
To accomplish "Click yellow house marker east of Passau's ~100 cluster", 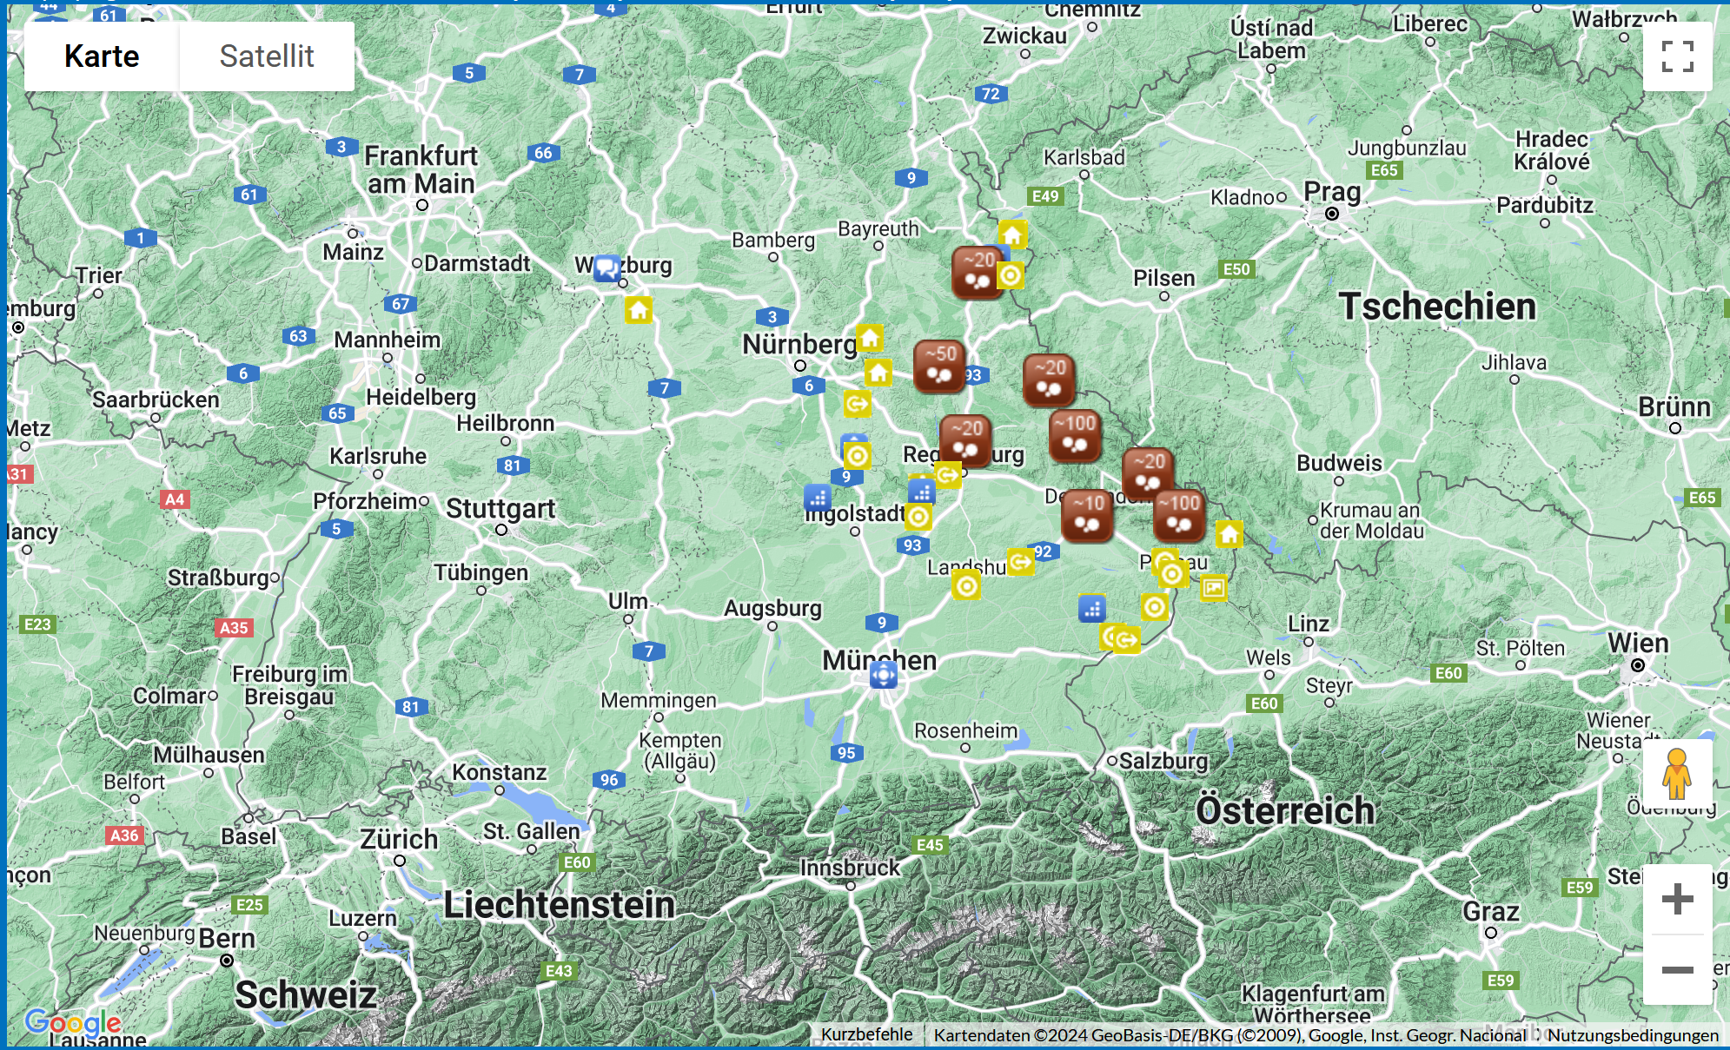I will click(1229, 533).
